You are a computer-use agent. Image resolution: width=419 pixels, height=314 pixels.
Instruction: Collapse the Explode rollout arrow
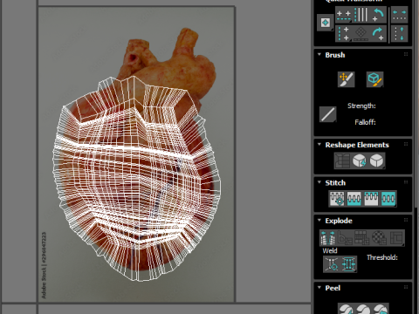point(319,220)
